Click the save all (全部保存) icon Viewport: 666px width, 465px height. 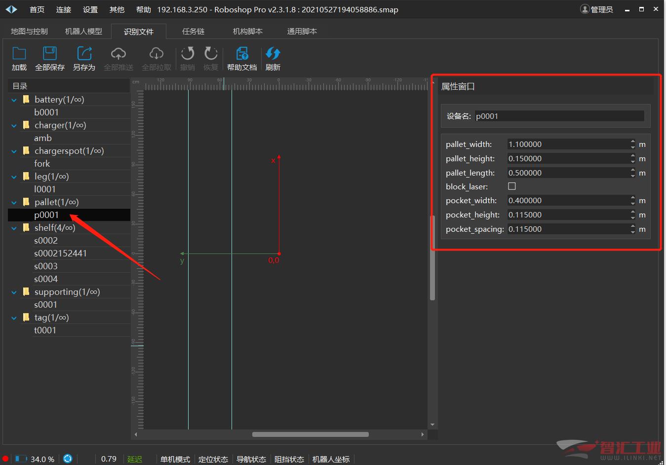tap(49, 53)
